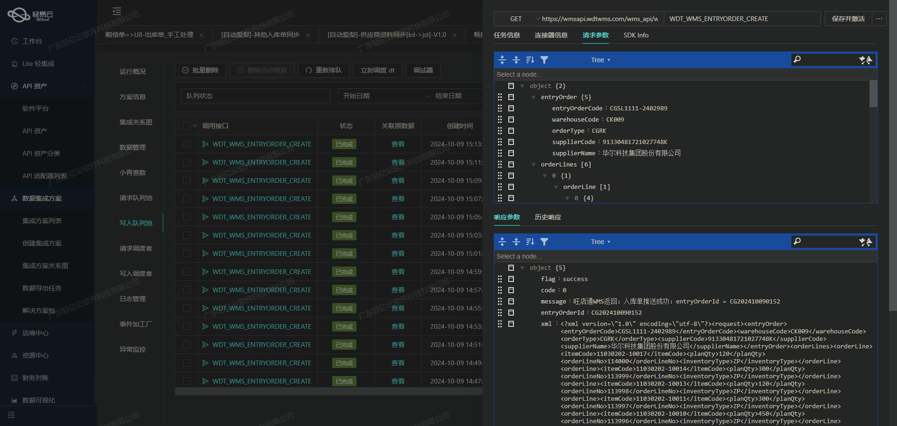Collapse the response root object {5} node

(x=522, y=268)
